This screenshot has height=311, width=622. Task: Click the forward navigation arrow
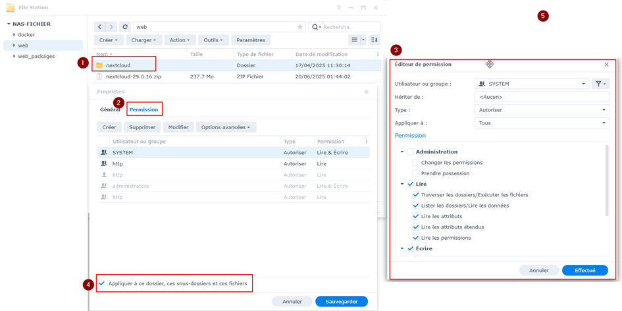(111, 27)
